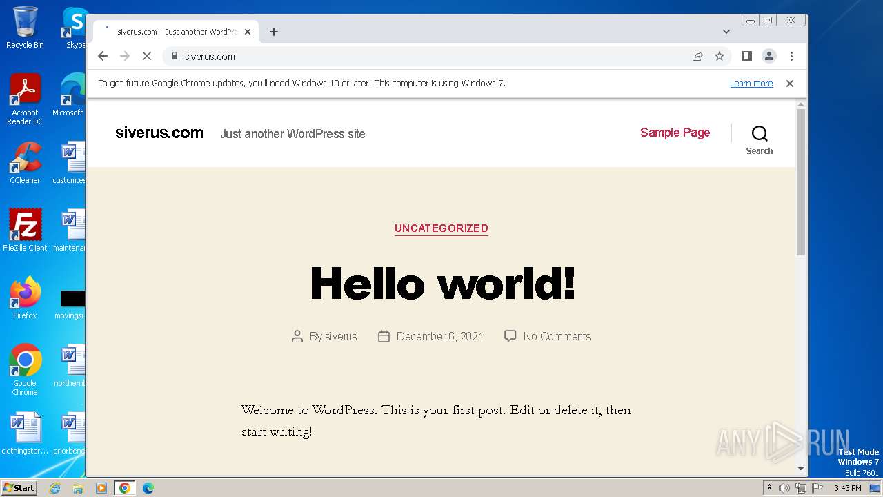Image resolution: width=883 pixels, height=497 pixels.
Task: Open the File Explorer taskbar icon
Action: click(78, 488)
